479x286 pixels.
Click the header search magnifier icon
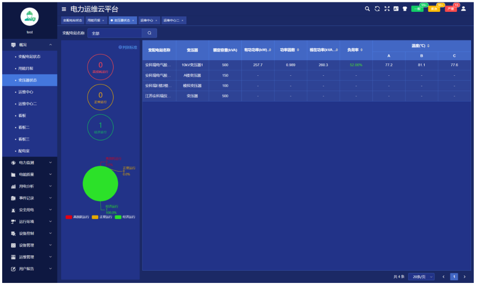368,9
